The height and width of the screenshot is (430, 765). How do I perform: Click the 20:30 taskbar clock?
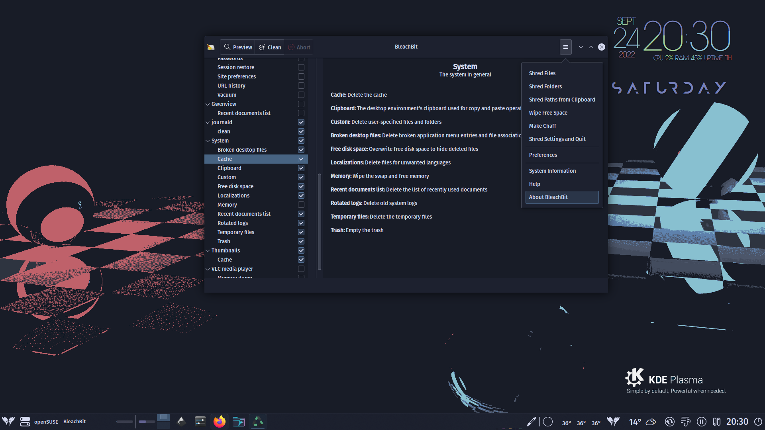point(737,422)
